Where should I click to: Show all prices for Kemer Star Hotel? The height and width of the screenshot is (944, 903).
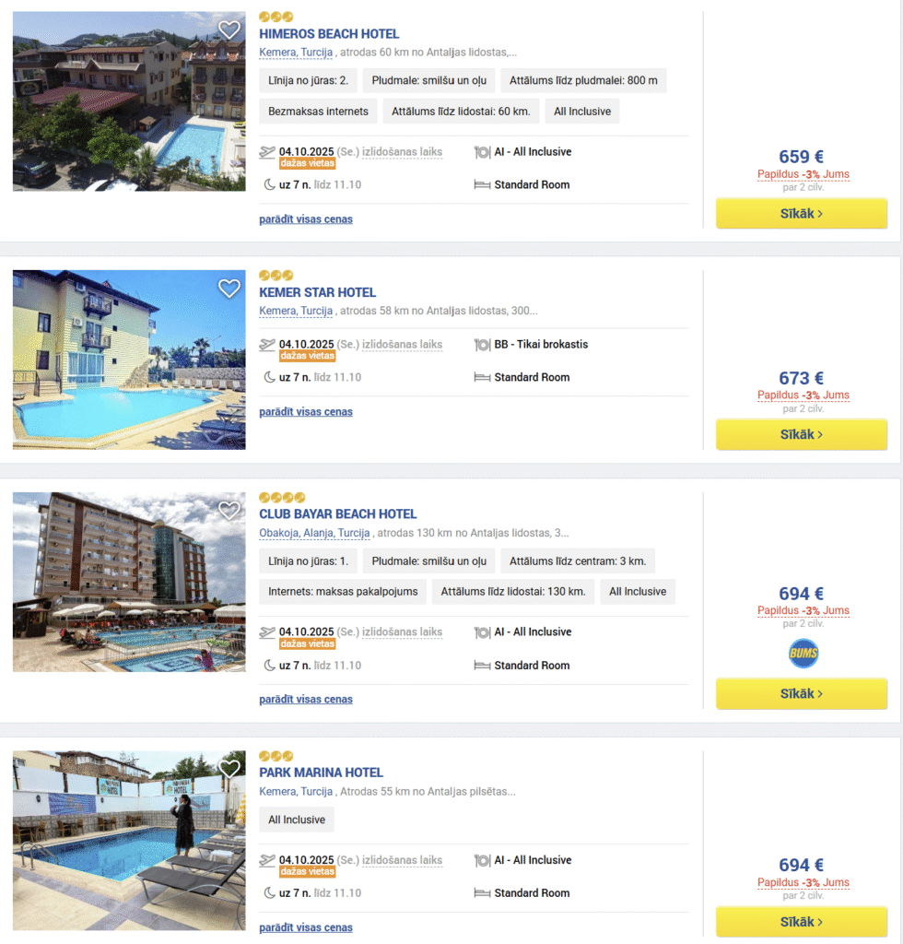(x=306, y=412)
